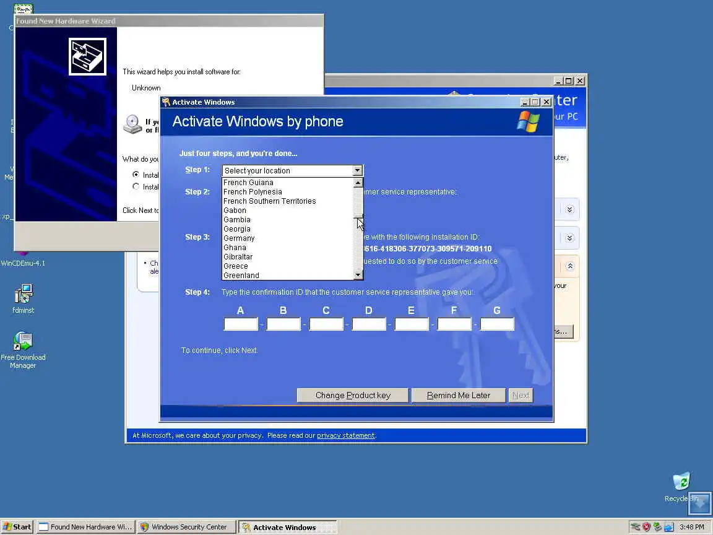Click Activate Windows taskbar button
713x535 pixels.
point(288,527)
